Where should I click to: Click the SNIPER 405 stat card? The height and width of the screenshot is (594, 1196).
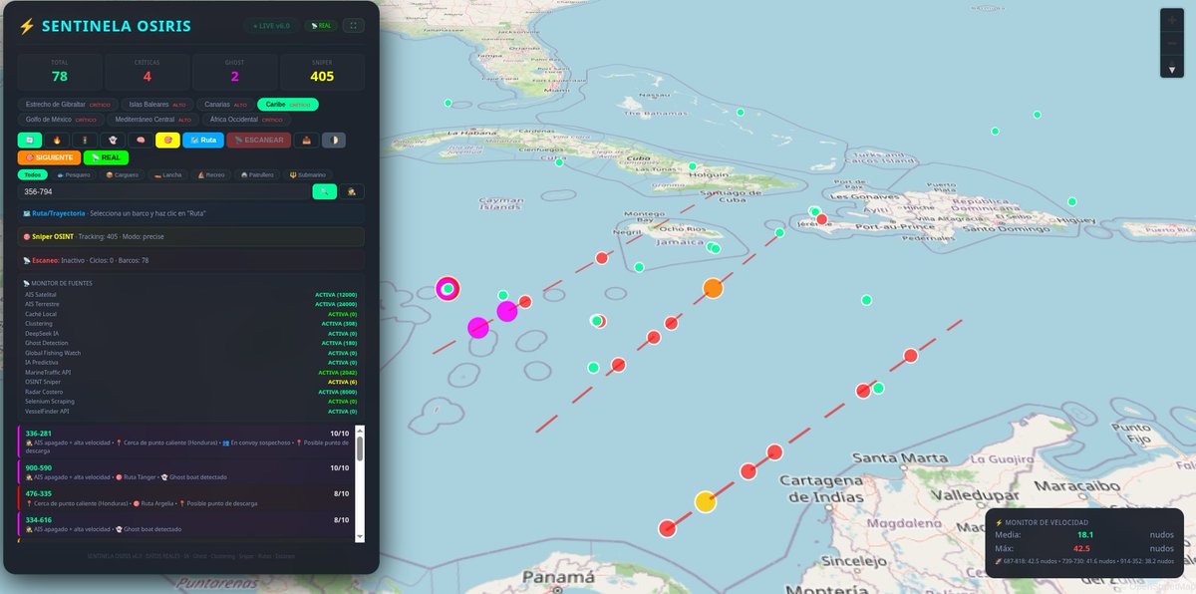pos(322,72)
